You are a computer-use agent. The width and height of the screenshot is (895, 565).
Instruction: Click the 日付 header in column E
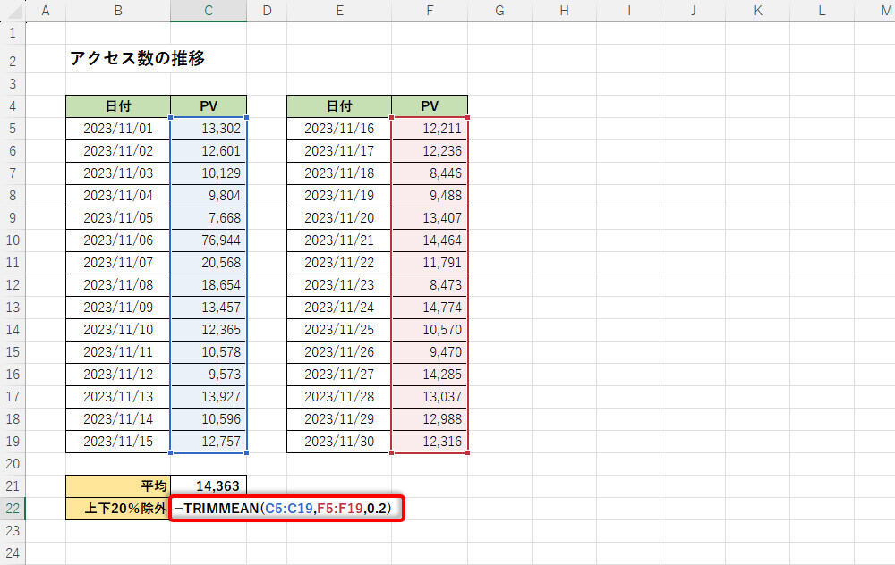(x=339, y=106)
